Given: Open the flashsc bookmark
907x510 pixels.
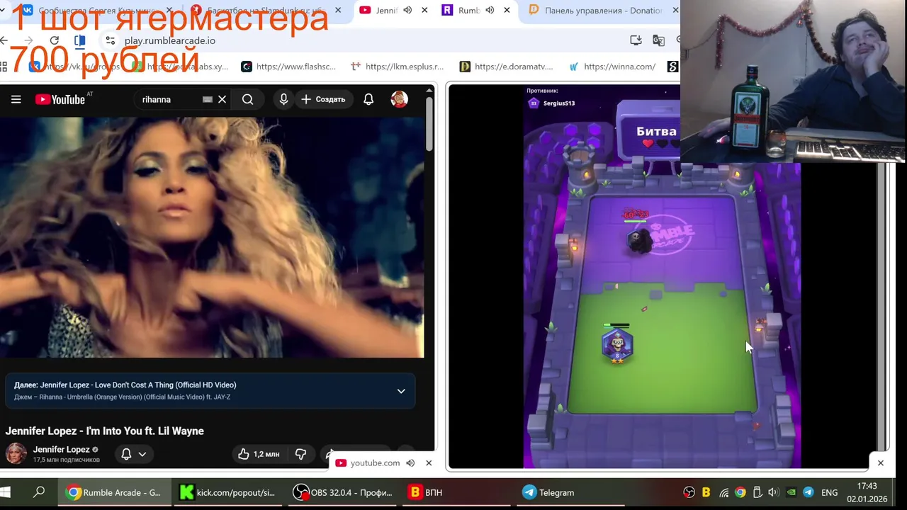Looking at the screenshot, I should [x=288, y=67].
